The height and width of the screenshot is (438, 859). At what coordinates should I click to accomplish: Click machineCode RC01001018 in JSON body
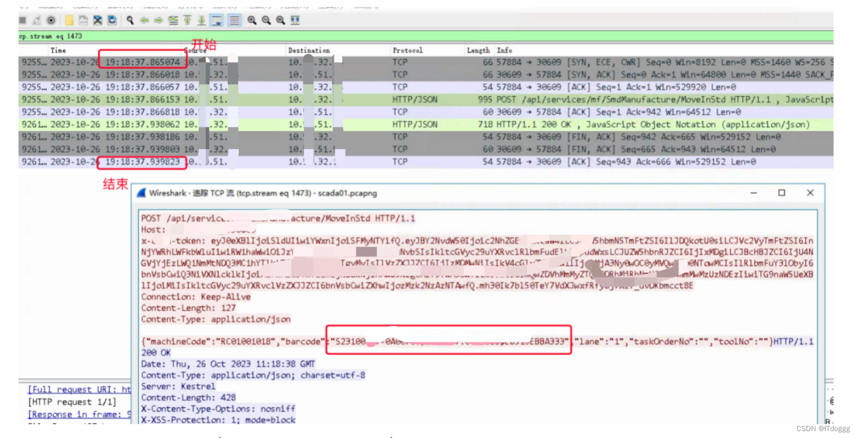pyautogui.click(x=209, y=342)
